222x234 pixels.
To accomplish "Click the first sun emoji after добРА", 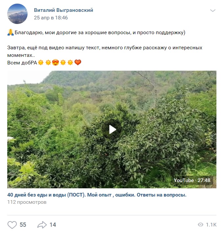I will [41, 62].
